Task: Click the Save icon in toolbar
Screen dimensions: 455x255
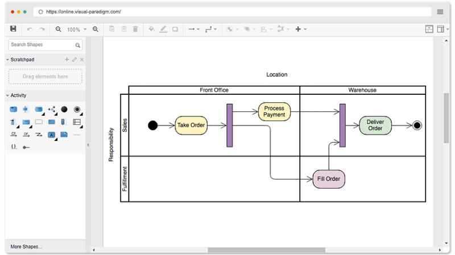Action: 13,29
